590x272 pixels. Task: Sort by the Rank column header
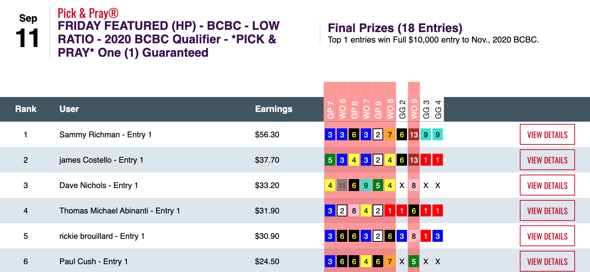[26, 109]
